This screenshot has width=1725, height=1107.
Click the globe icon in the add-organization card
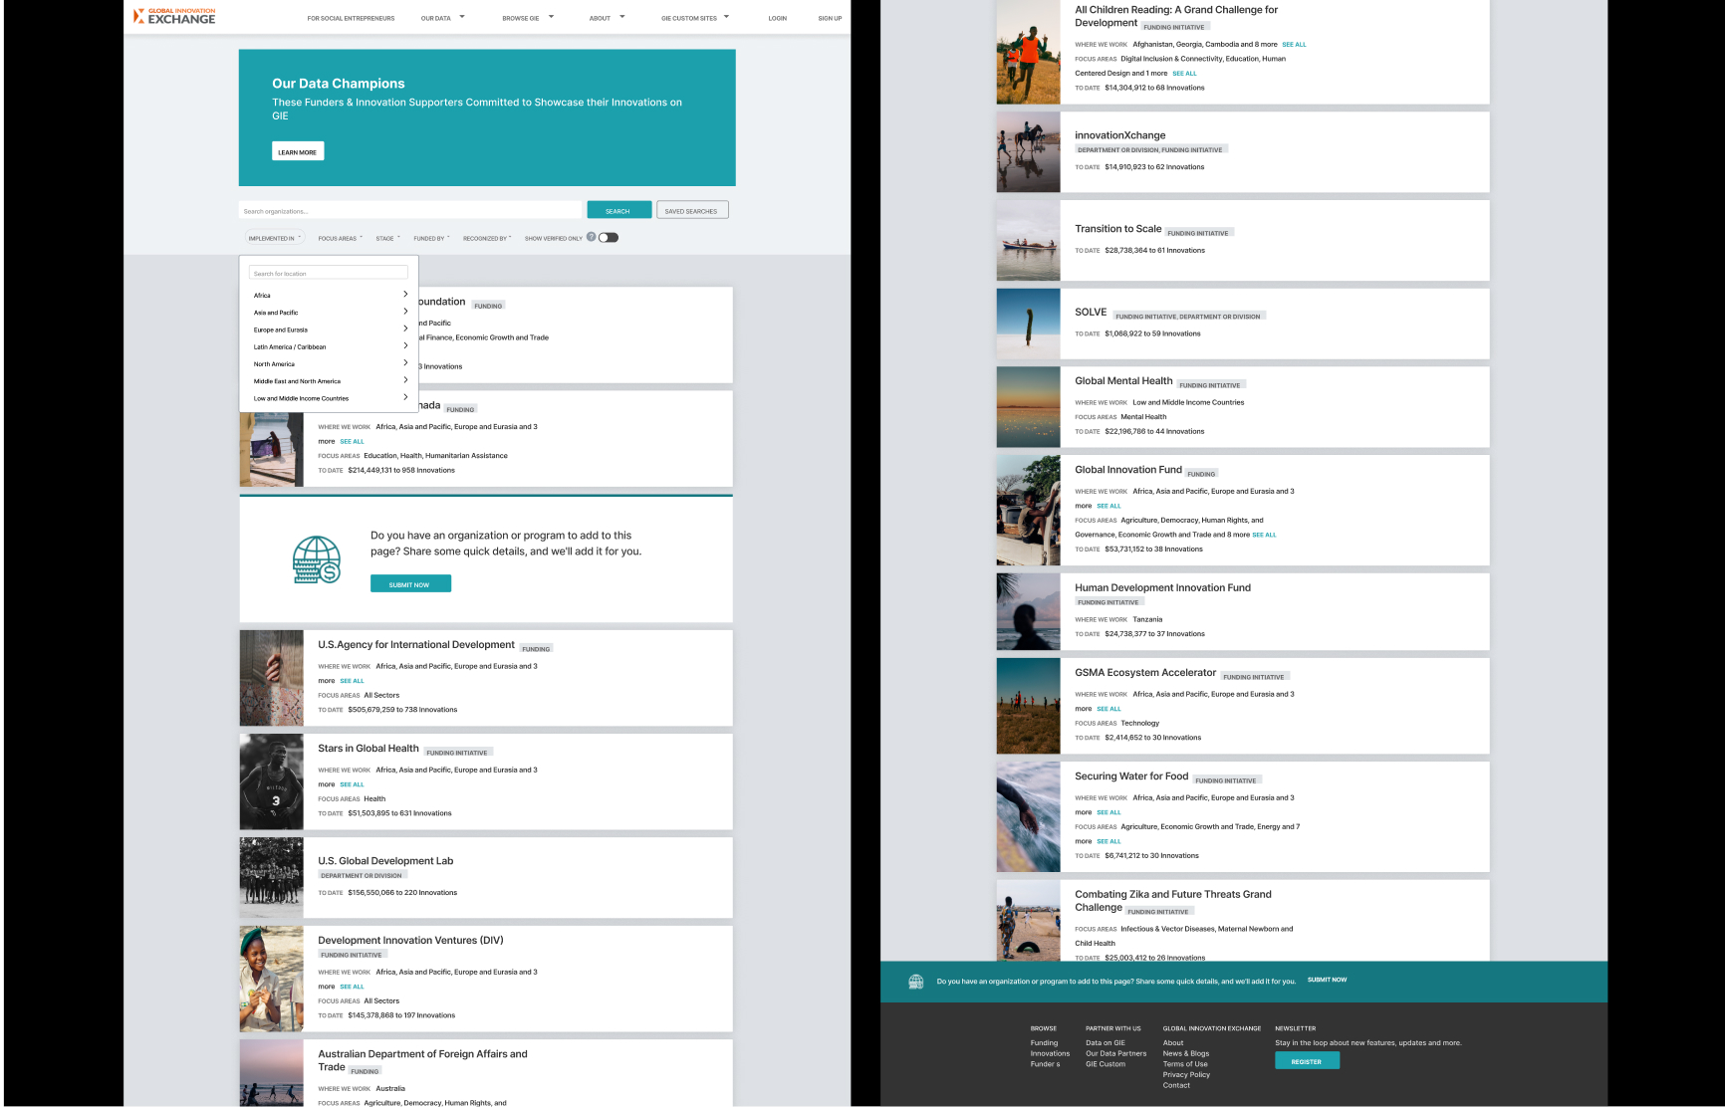point(317,559)
